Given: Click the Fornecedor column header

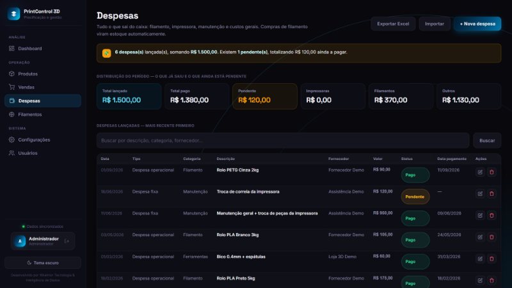Looking at the screenshot, I should click(339, 159).
